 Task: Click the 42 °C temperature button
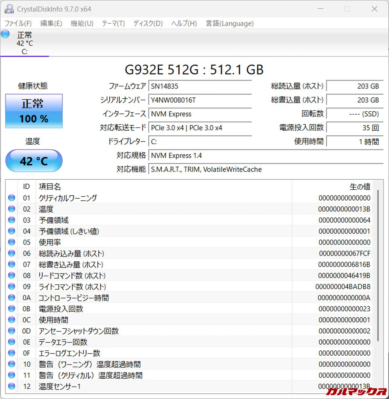pyautogui.click(x=34, y=161)
